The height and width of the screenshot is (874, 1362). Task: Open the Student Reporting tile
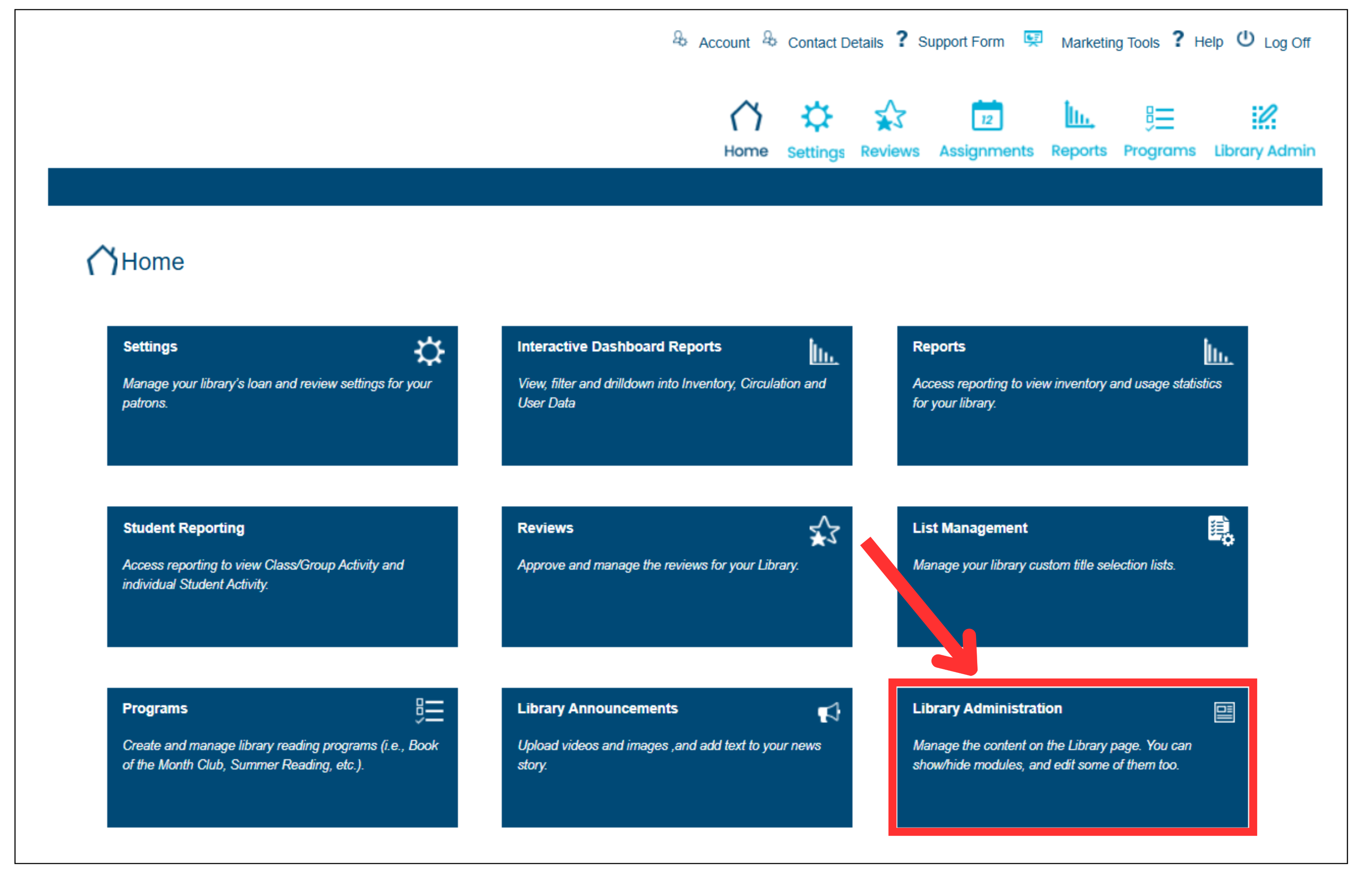point(282,576)
